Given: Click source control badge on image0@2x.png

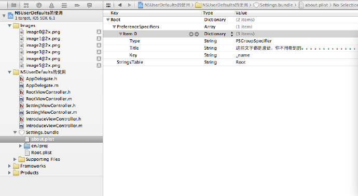Looking at the screenshot, I should point(99,32).
